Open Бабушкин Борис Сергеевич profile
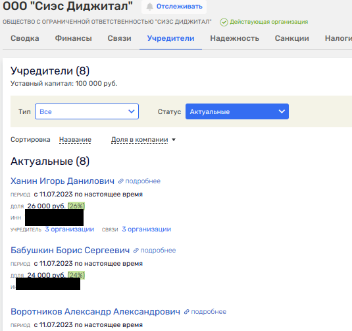 [x=70, y=250]
